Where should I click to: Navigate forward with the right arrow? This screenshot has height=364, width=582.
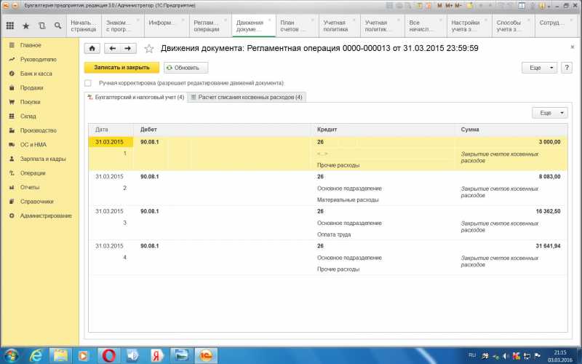tap(128, 48)
